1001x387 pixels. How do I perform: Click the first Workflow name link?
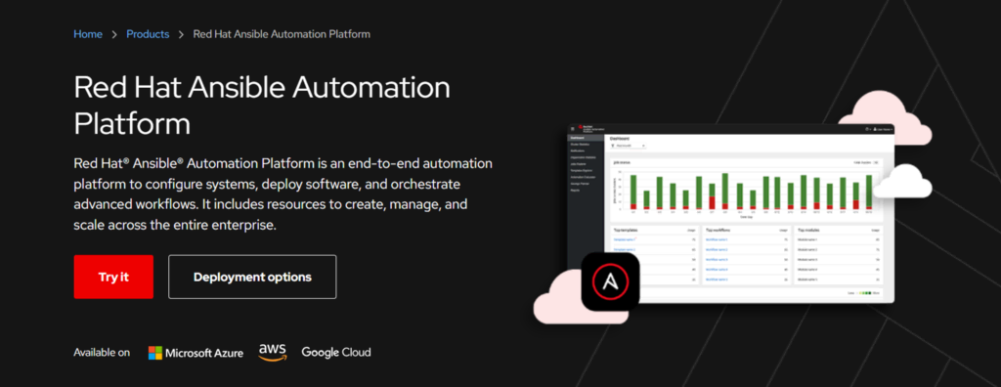717,239
